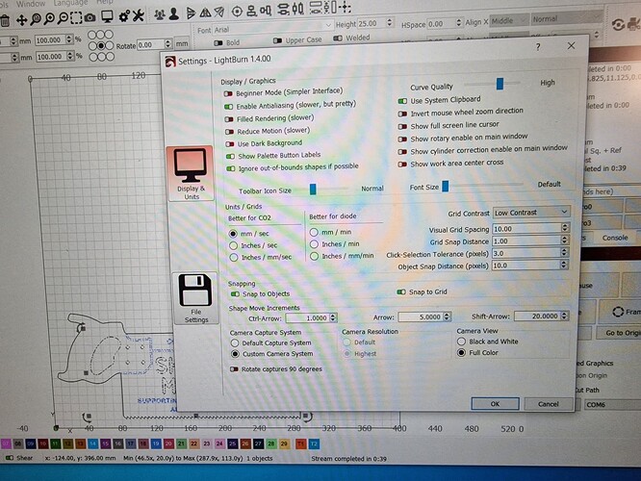Toggle Use Dark Background switch

click(x=230, y=144)
